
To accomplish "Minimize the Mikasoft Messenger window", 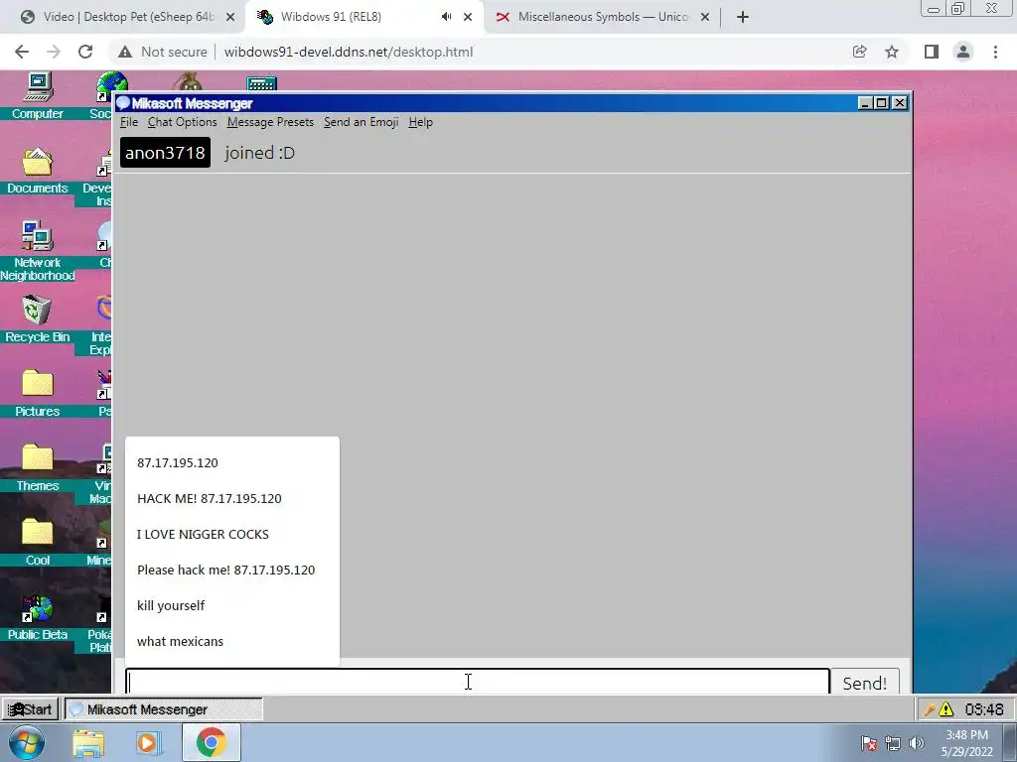I will point(865,103).
